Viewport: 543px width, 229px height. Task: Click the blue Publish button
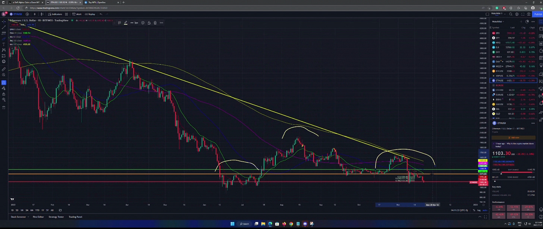click(x=538, y=14)
